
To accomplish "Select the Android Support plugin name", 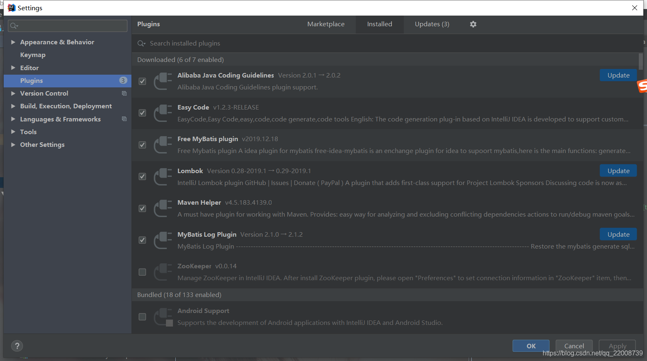I will (203, 311).
